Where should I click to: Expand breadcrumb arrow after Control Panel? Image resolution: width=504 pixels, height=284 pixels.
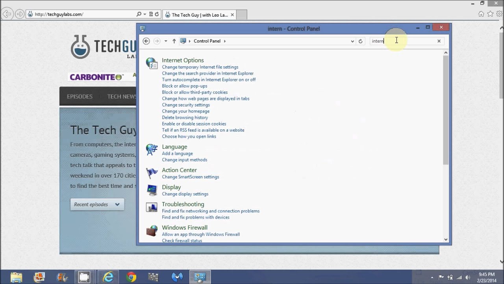[x=225, y=41]
